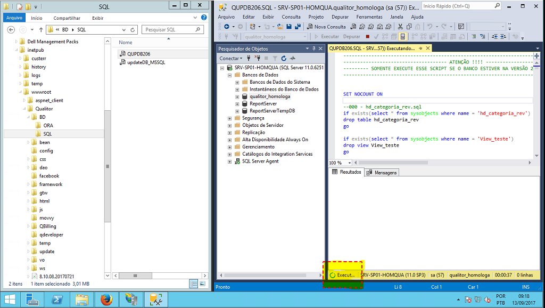Expand the Gerenciamento node
Screen dimensions: 545x308
click(230, 147)
